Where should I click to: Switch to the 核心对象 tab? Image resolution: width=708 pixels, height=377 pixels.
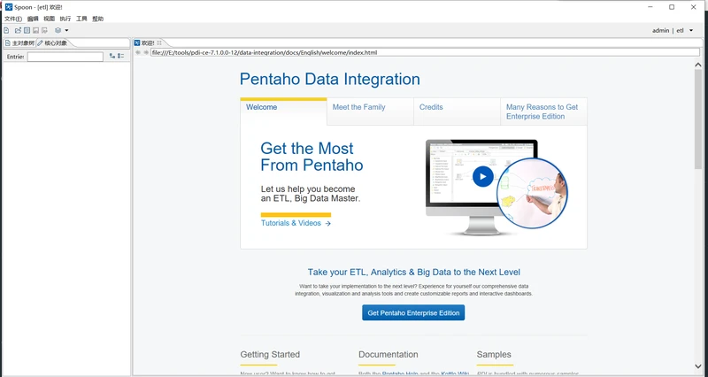tap(52, 42)
